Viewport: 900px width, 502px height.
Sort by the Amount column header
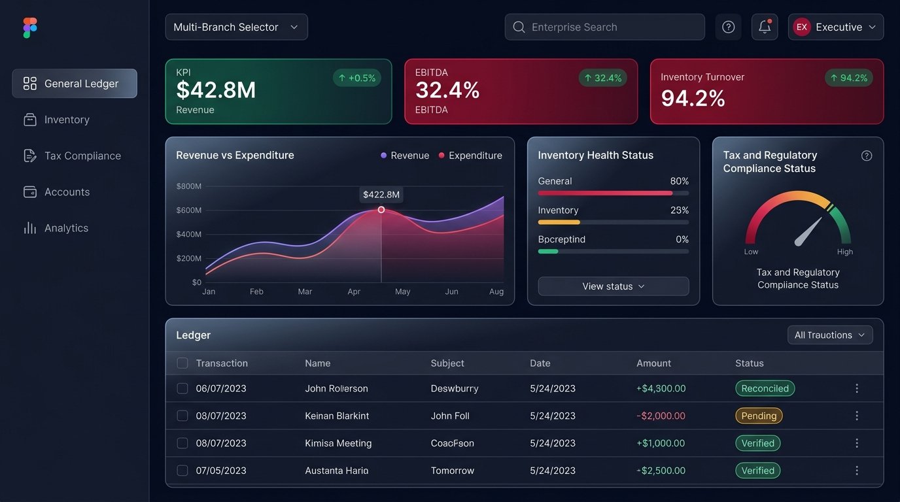point(654,363)
